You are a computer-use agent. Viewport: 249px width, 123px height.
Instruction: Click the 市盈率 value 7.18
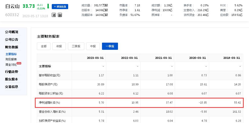137,5
